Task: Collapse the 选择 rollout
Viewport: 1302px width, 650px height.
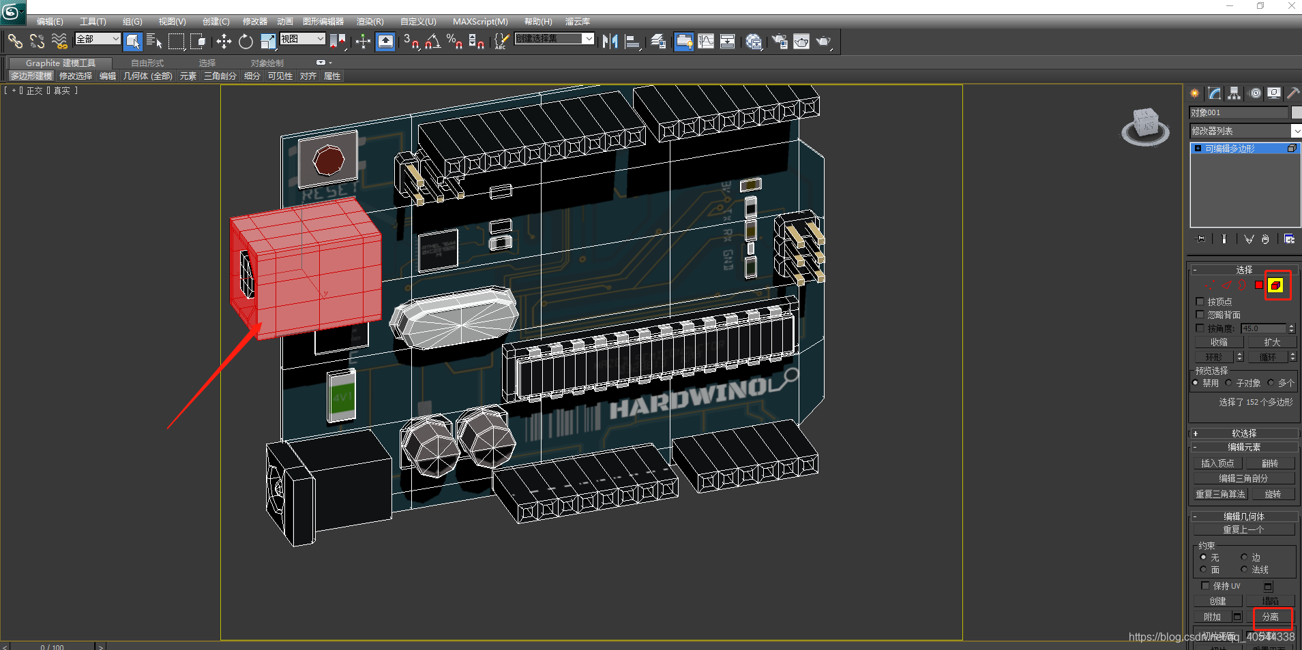Action: coord(1244,270)
